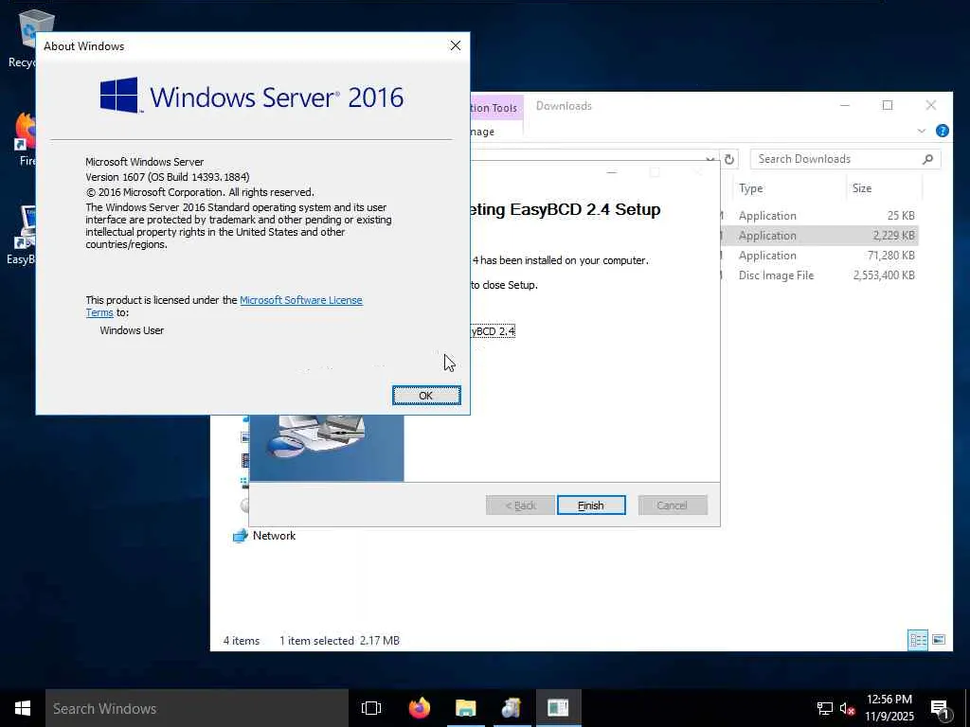Click '1 item selected 2.17 MB' status text
Screen dimensions: 970x727
click(x=339, y=641)
